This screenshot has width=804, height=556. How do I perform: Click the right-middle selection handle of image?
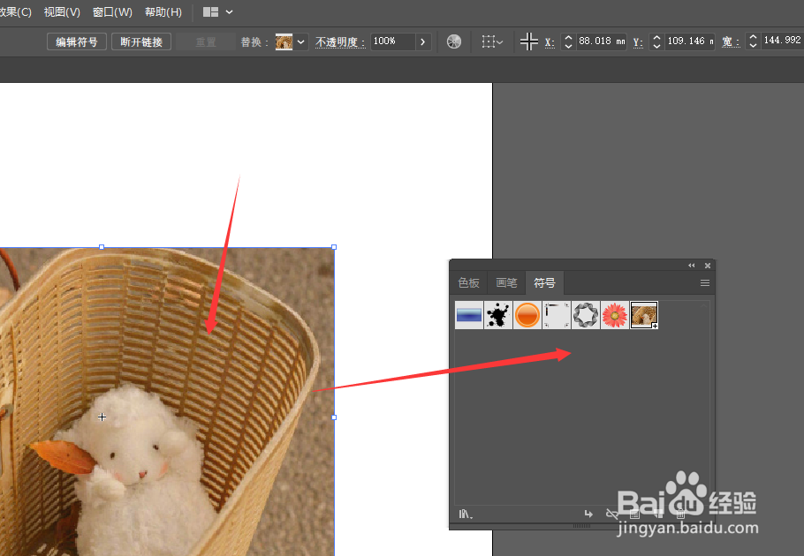point(334,417)
